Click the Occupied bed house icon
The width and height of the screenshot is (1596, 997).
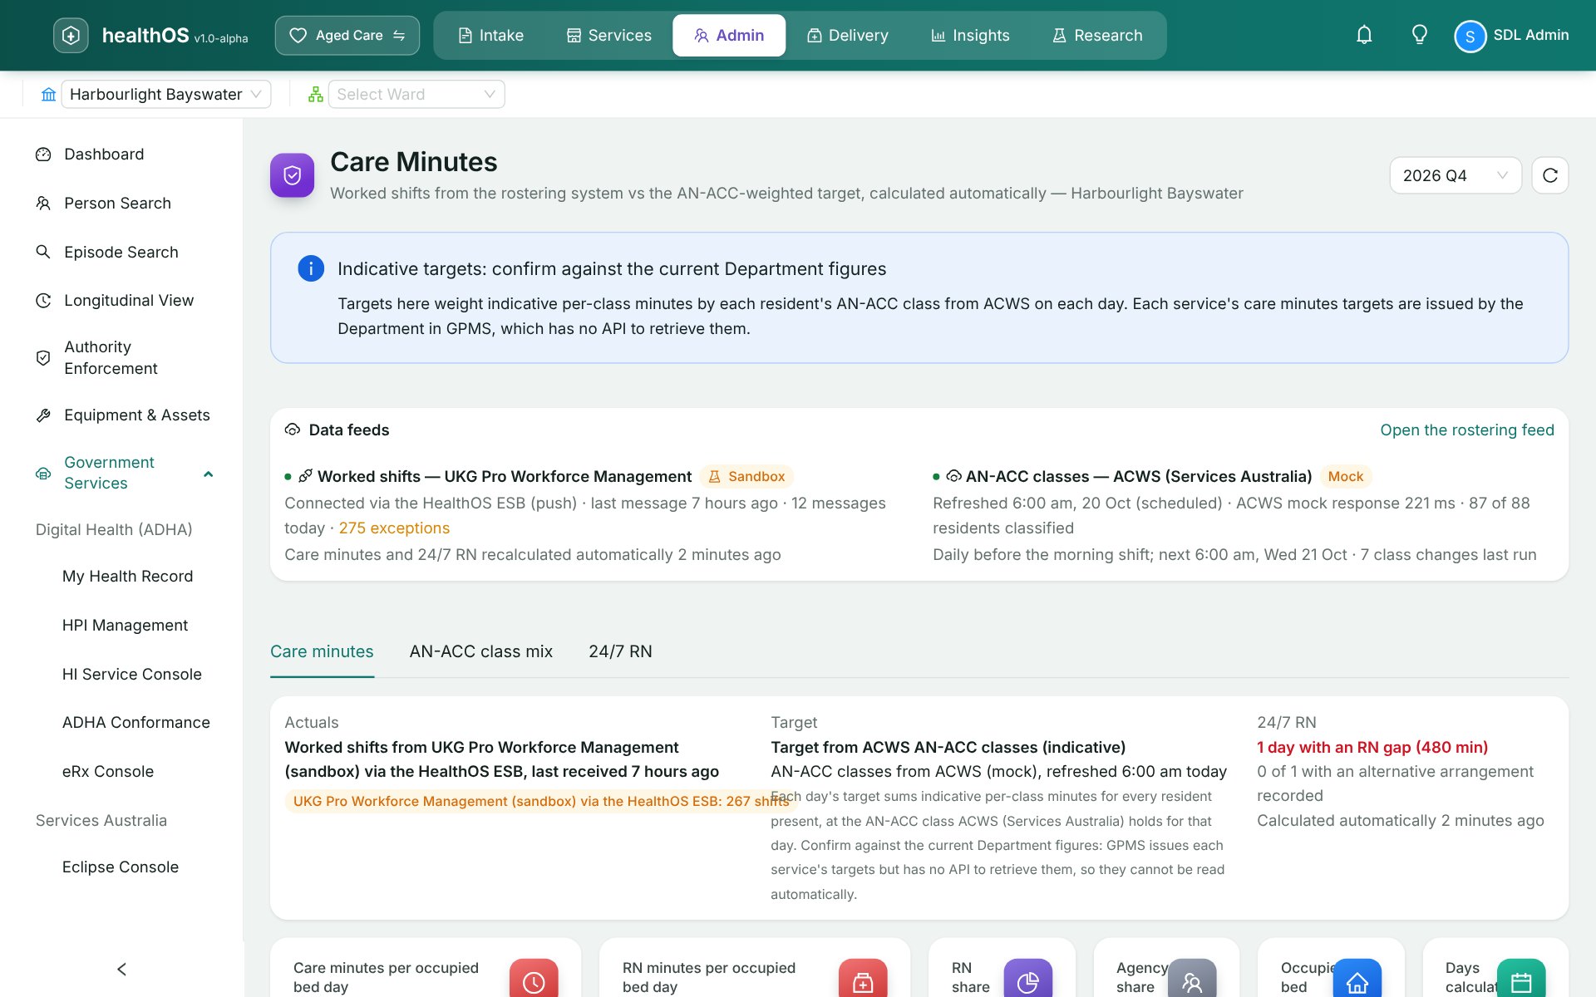coord(1357,979)
